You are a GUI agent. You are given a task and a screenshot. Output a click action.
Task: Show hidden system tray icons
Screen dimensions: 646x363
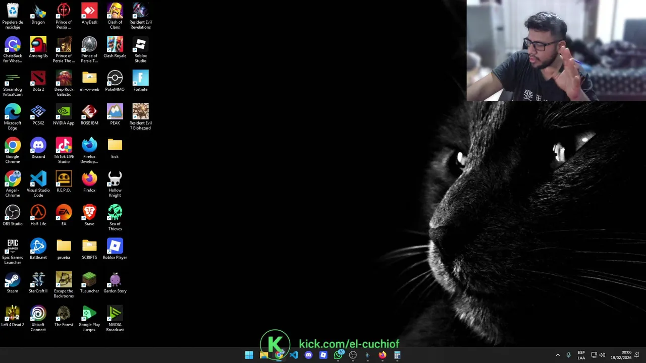pyautogui.click(x=558, y=355)
